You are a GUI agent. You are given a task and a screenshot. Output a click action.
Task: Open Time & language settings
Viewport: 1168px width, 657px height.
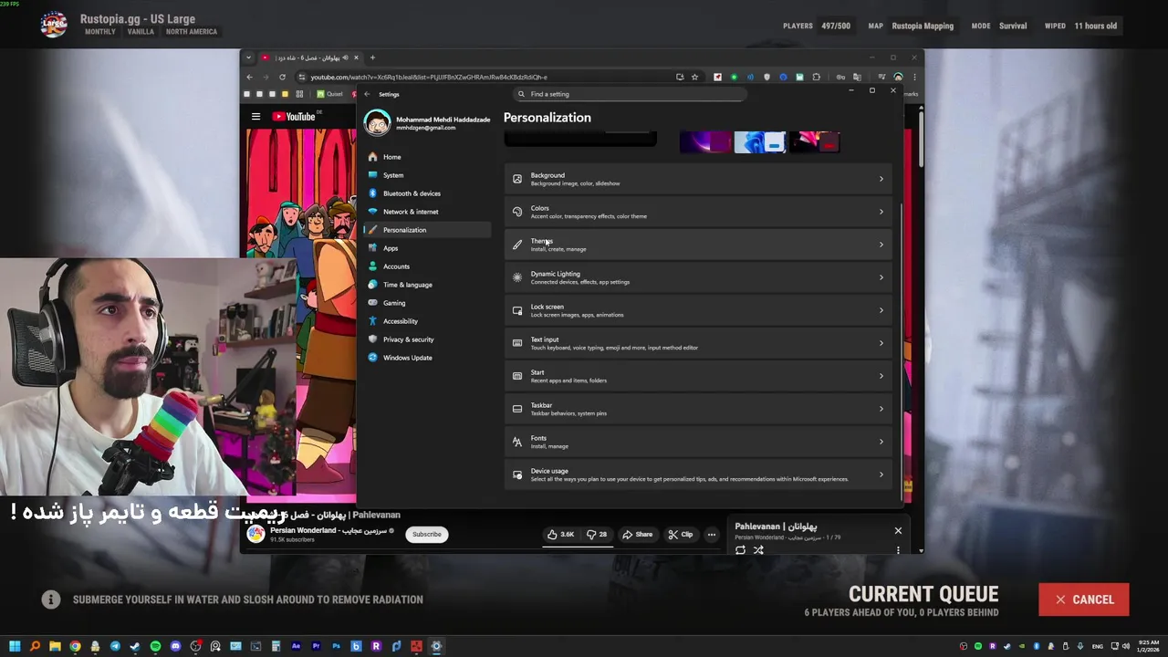coord(426,285)
